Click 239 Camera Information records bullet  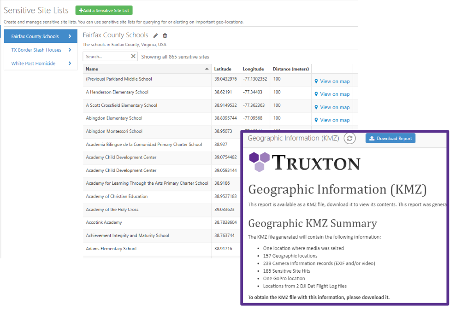point(319,263)
